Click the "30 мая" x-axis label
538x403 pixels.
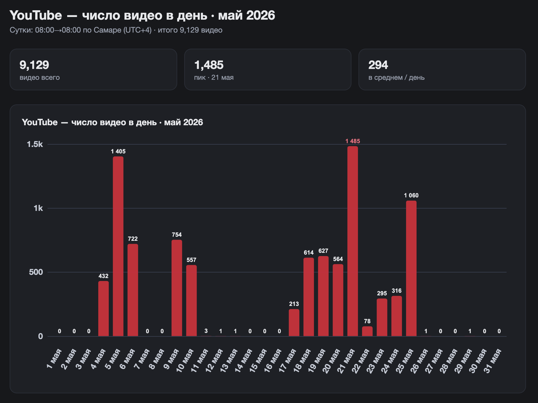[x=478, y=360]
